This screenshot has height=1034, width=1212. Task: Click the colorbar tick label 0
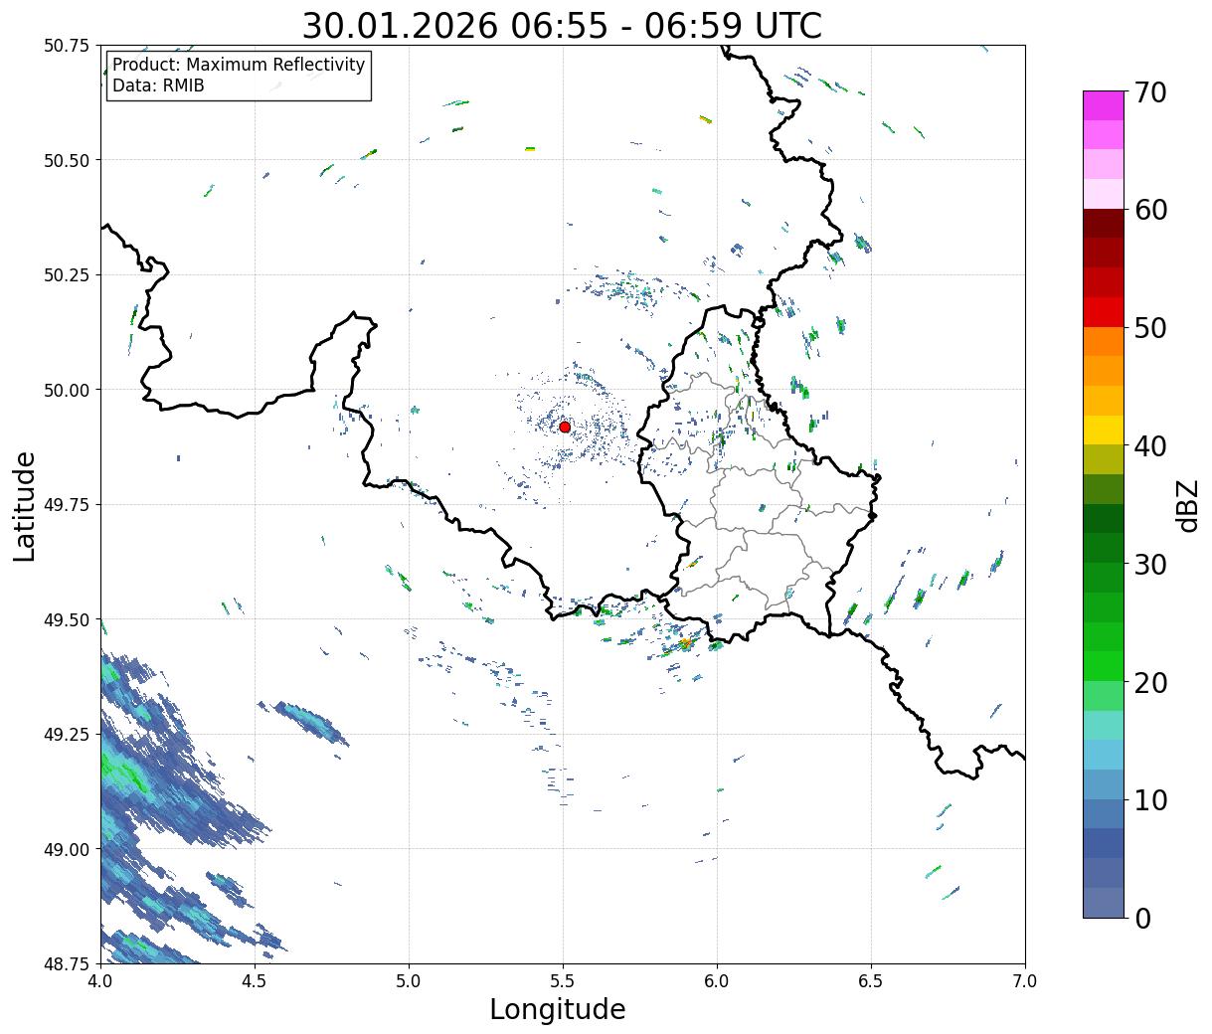click(1142, 918)
